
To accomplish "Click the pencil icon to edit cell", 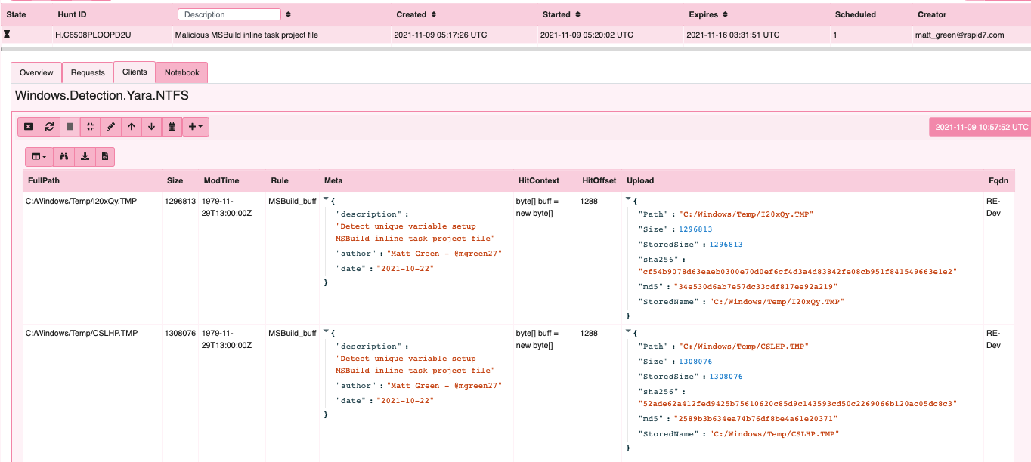I will pos(111,127).
